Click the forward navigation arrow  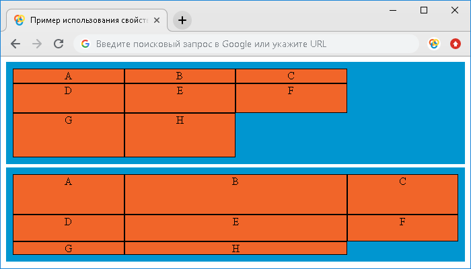coord(37,44)
